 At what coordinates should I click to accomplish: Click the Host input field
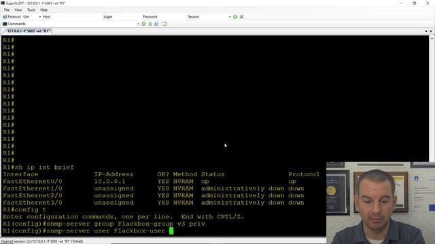(76, 17)
